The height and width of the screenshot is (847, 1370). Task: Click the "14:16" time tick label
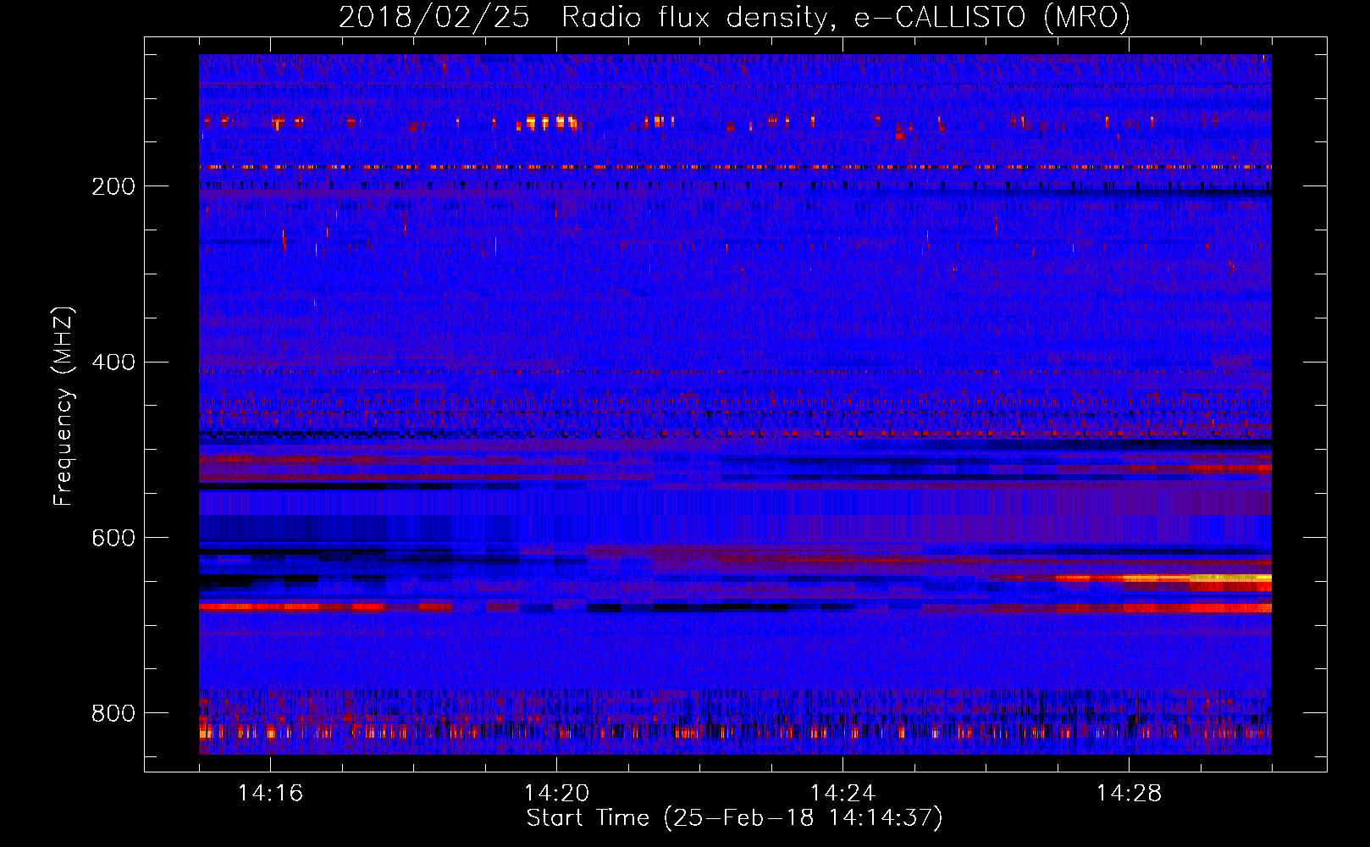pos(270,793)
